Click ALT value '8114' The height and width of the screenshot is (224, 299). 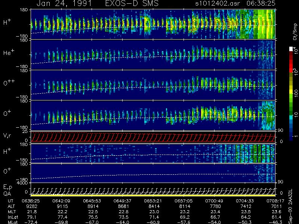[185, 206]
